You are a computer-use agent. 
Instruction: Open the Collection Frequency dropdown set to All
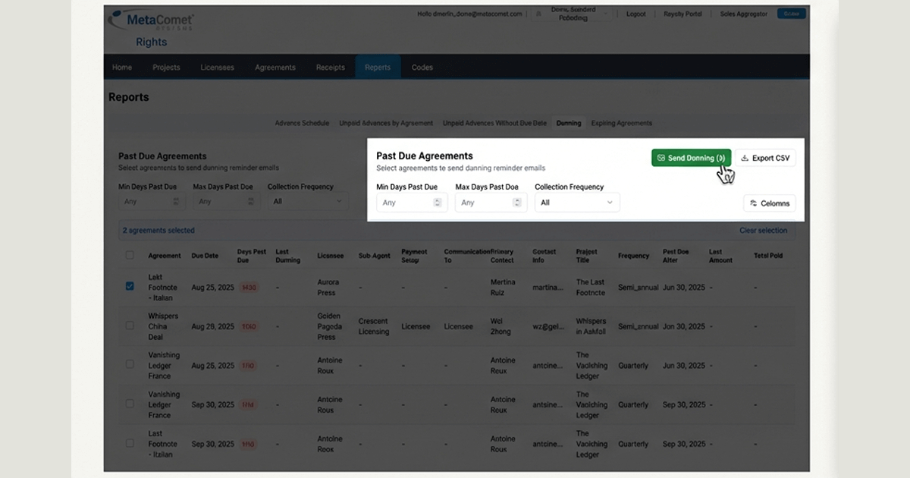(x=577, y=202)
